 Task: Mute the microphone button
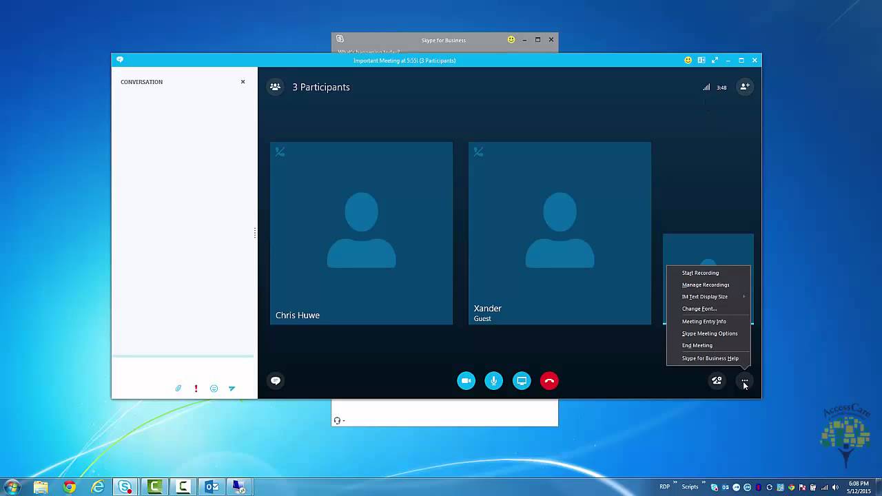493,381
